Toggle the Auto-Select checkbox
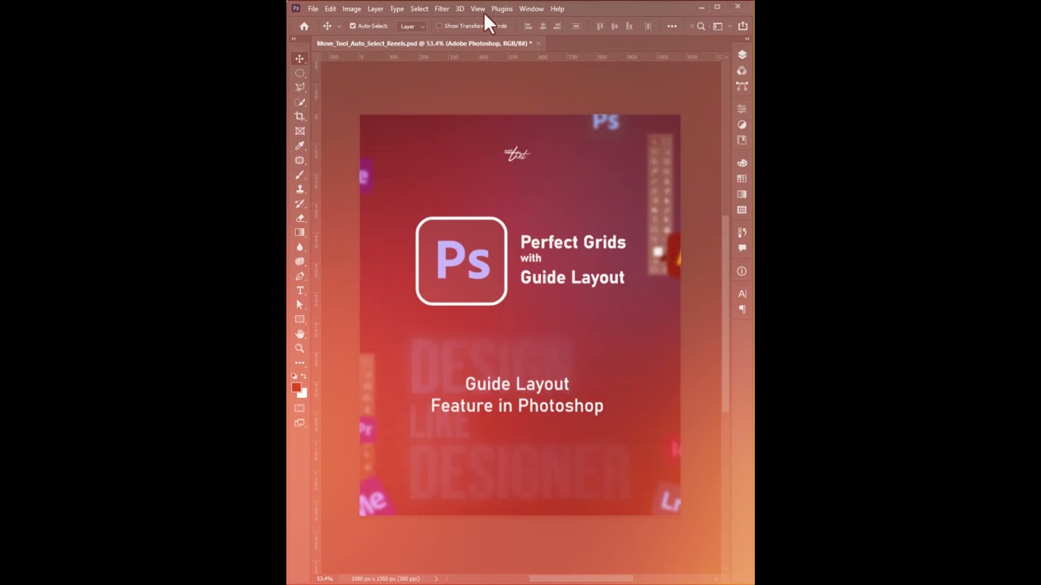 point(352,26)
